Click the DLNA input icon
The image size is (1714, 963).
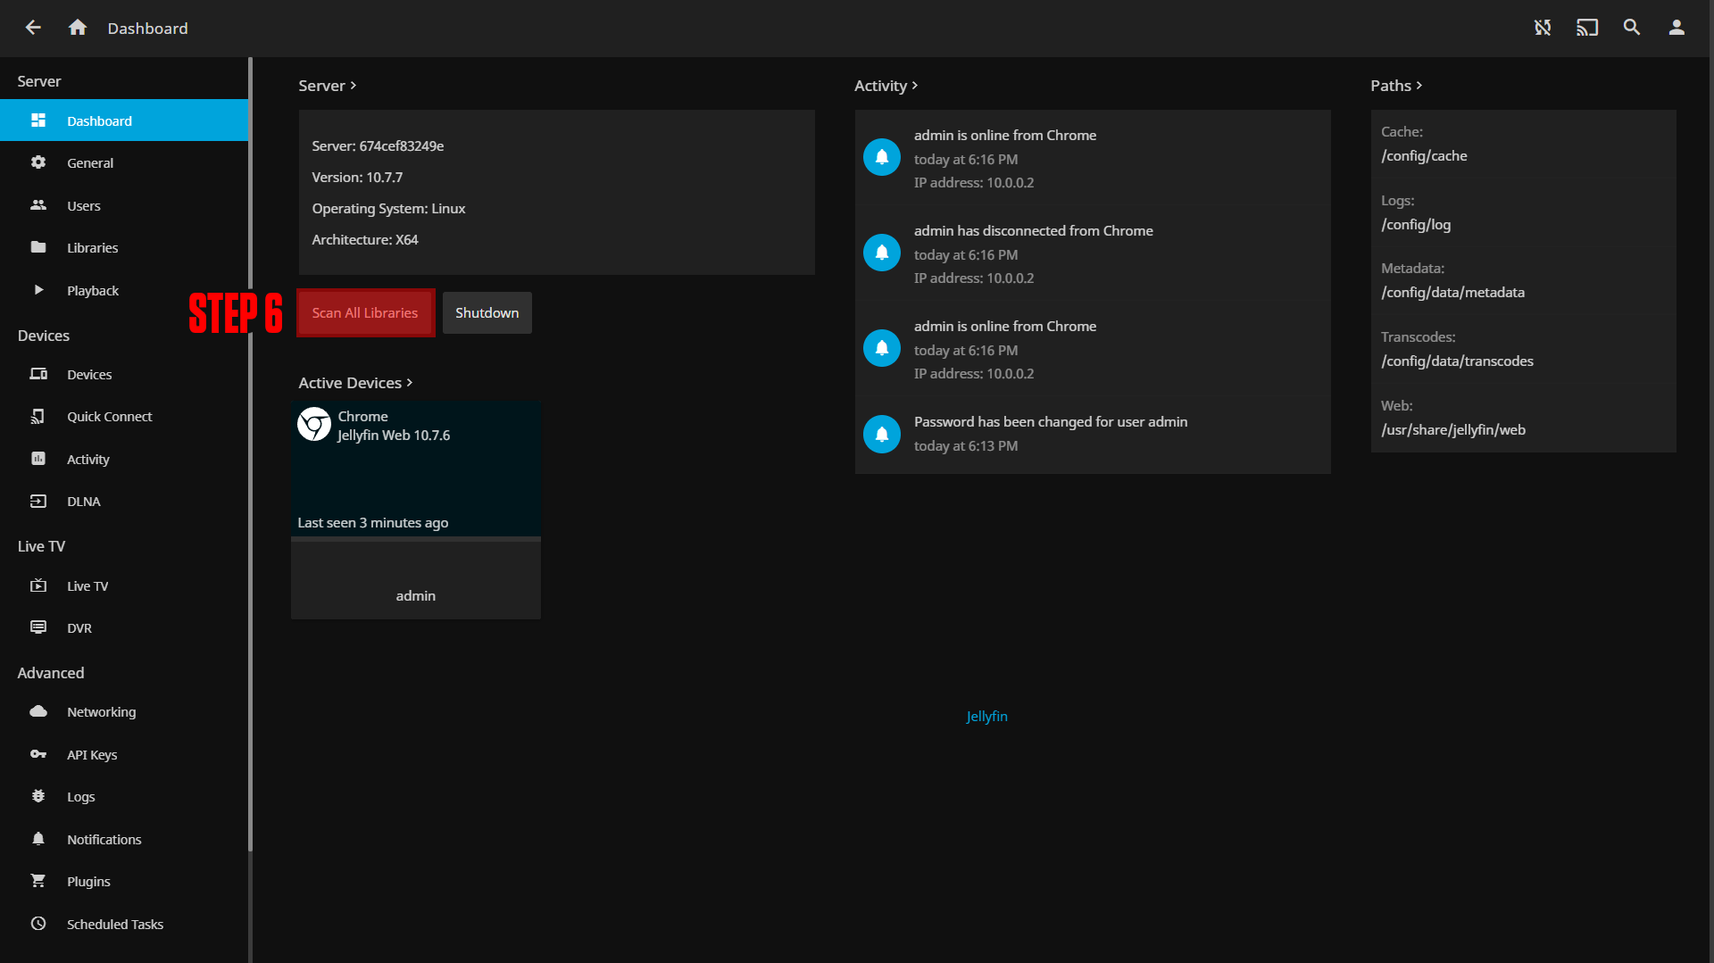pyautogui.click(x=38, y=501)
